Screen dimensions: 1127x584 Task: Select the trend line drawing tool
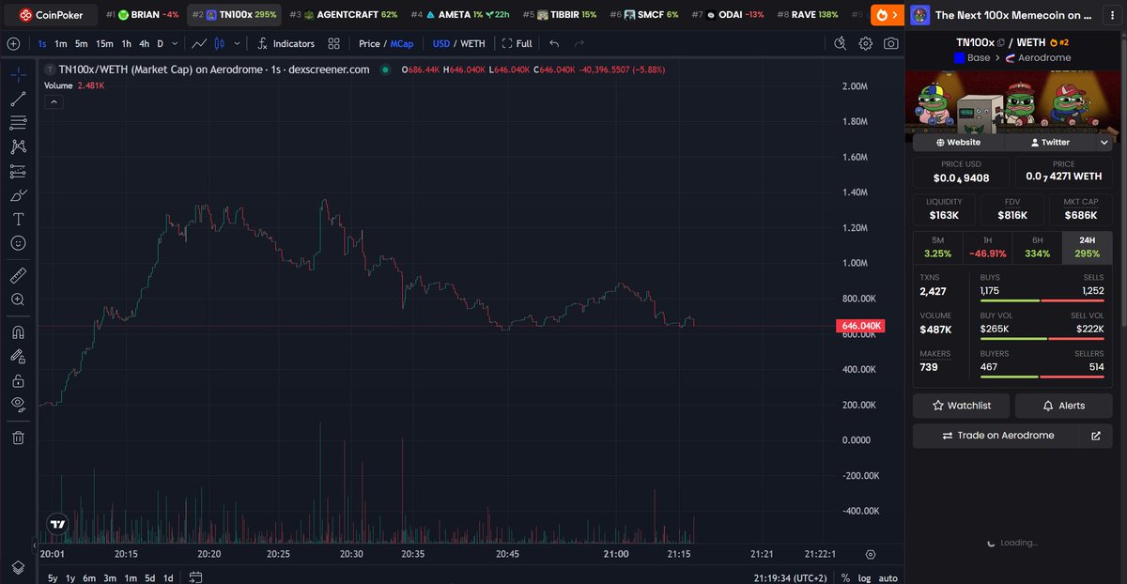18,99
